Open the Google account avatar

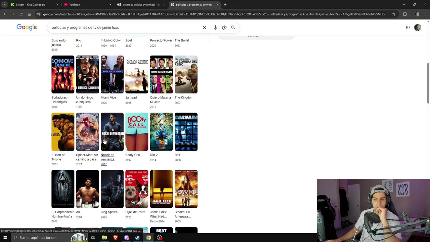click(418, 28)
